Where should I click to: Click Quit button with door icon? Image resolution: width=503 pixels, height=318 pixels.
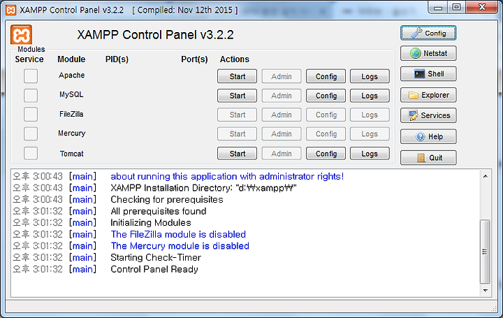click(x=428, y=158)
